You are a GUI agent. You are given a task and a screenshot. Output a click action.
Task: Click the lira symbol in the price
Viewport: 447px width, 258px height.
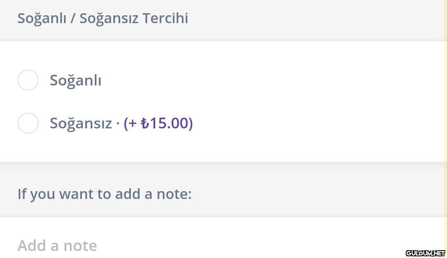pyautogui.click(x=145, y=123)
